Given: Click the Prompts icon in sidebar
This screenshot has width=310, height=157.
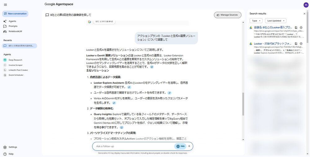Looking at the screenshot, I should tap(5, 26).
